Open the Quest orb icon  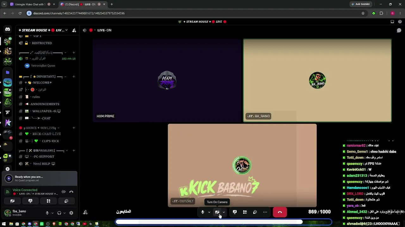click(9, 178)
